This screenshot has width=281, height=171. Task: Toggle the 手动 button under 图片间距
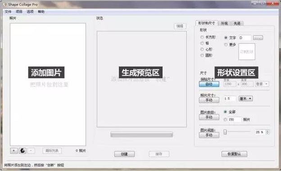tap(209, 135)
